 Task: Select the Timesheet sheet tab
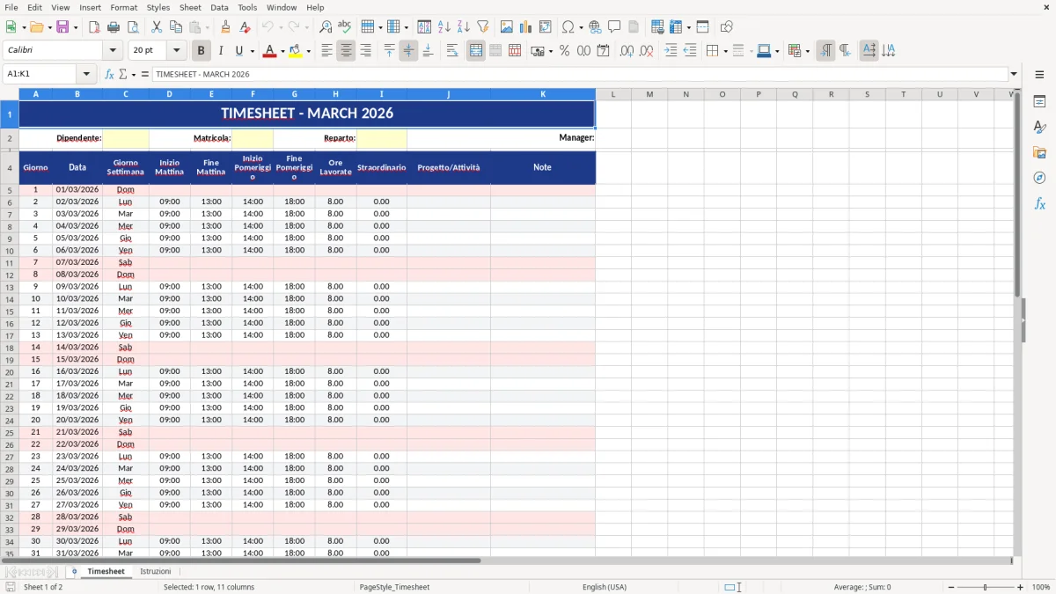[106, 572]
